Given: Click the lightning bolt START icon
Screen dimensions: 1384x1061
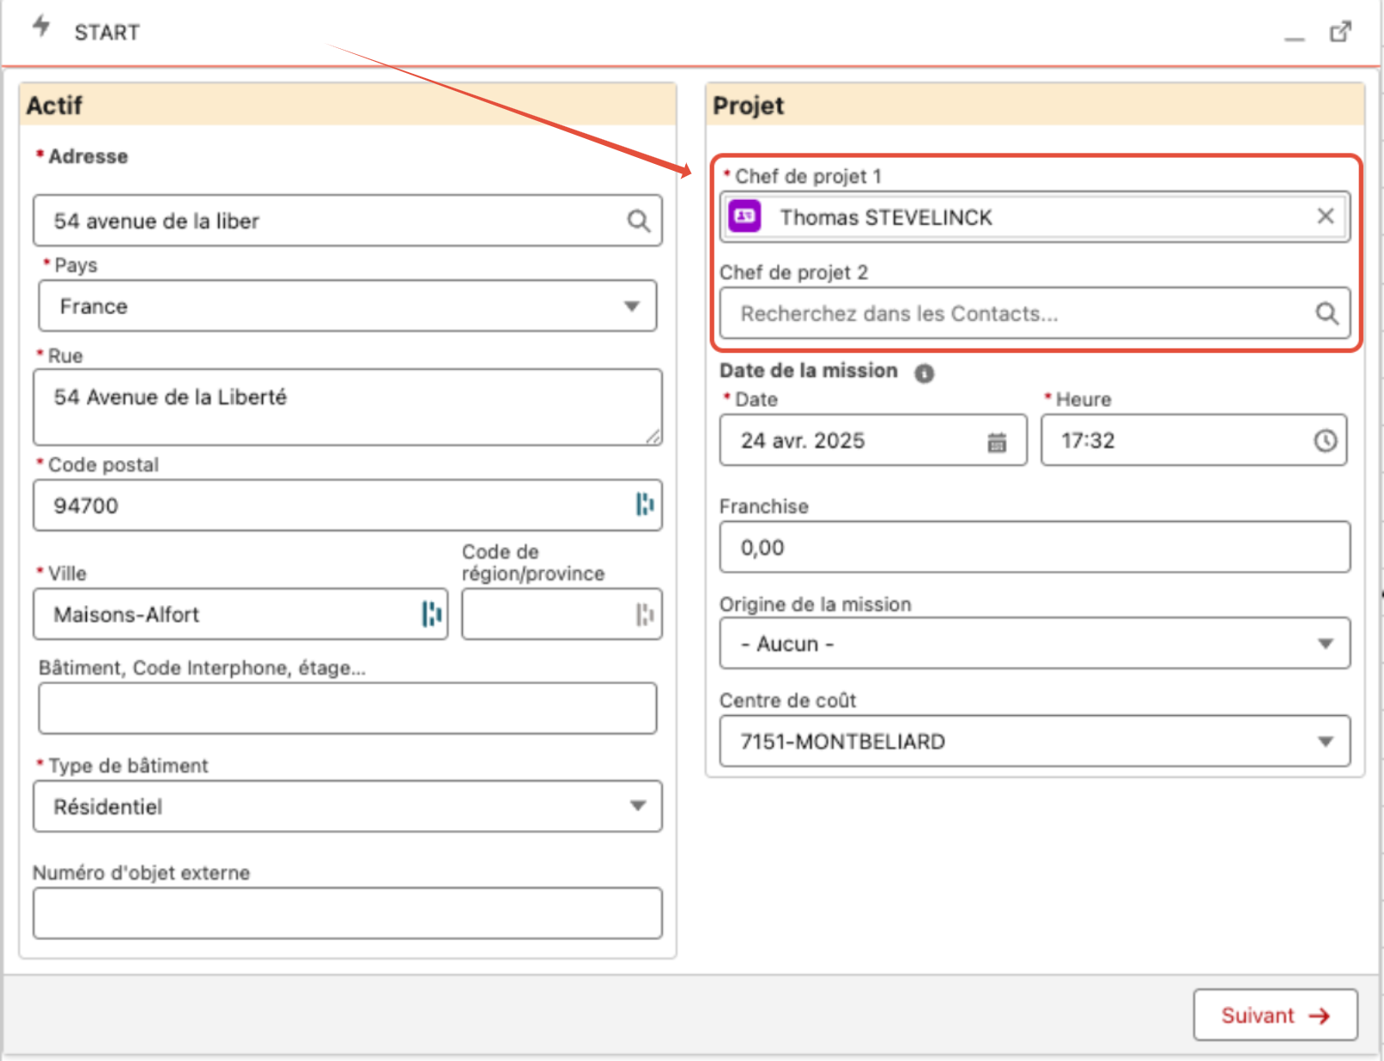Looking at the screenshot, I should [41, 27].
